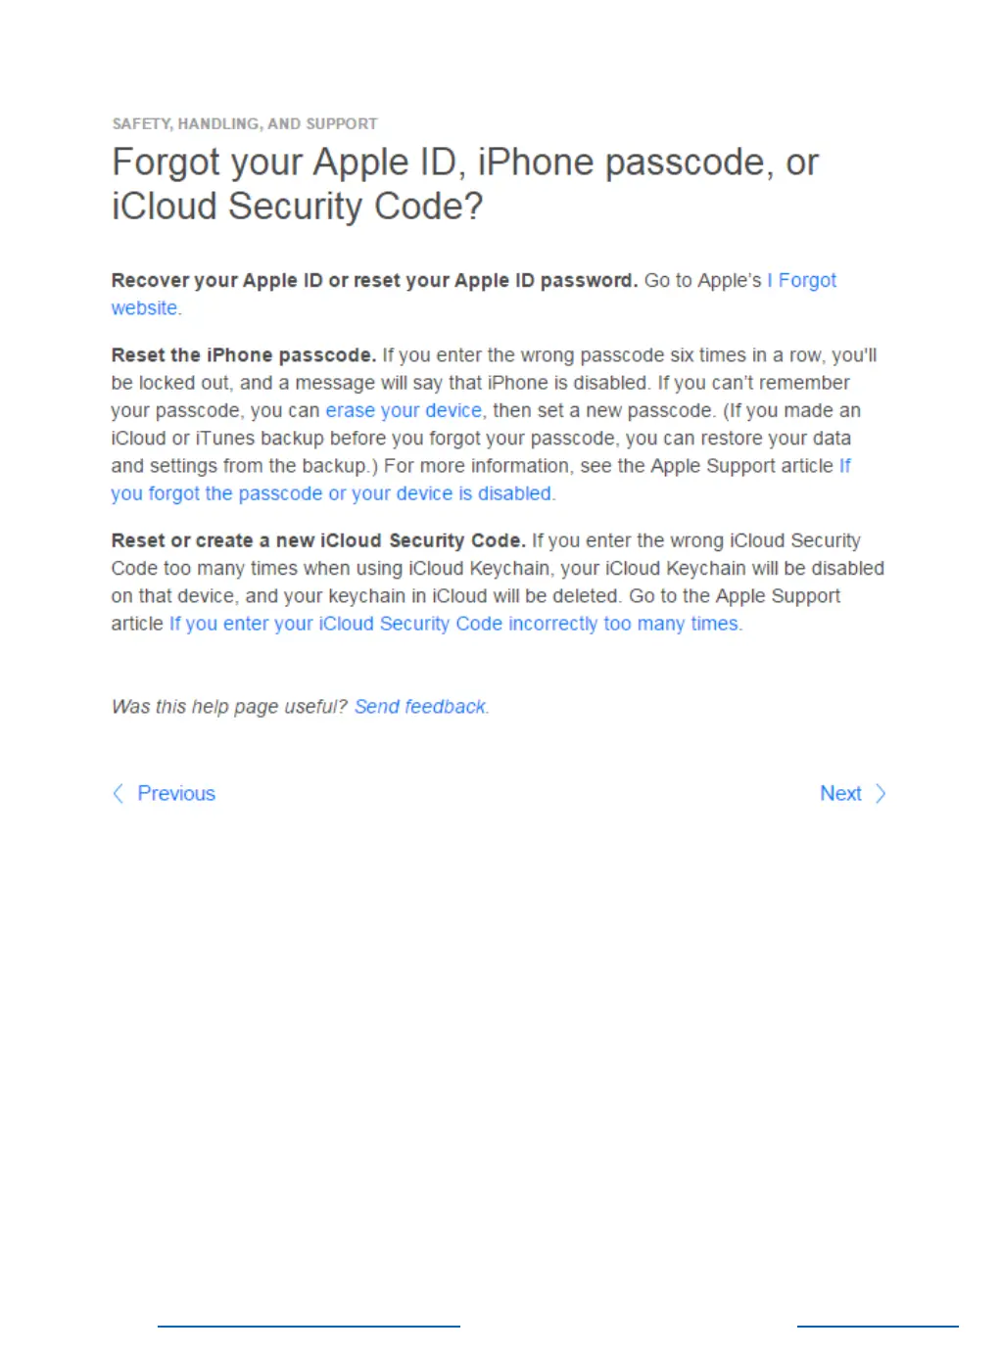Click the 'Was this help page useful?' text
The width and height of the screenshot is (1001, 1353).
[229, 707]
